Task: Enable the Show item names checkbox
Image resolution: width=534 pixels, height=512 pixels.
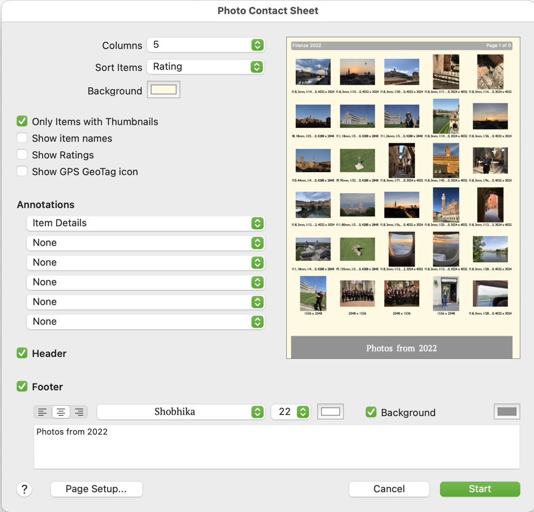Action: (x=22, y=138)
